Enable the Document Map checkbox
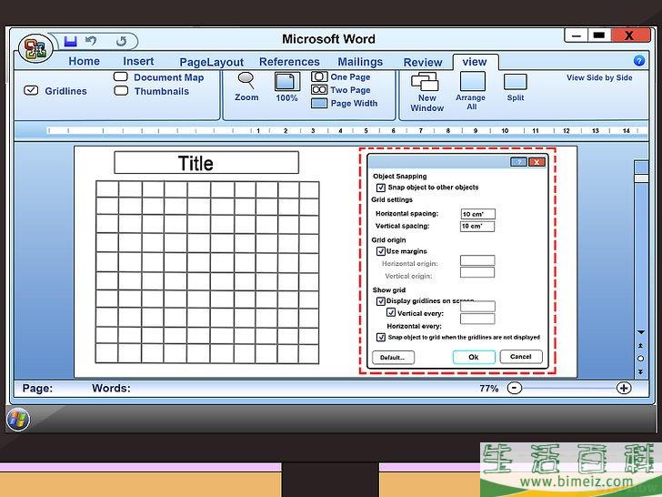Image resolution: width=662 pixels, height=497 pixels. (x=121, y=76)
